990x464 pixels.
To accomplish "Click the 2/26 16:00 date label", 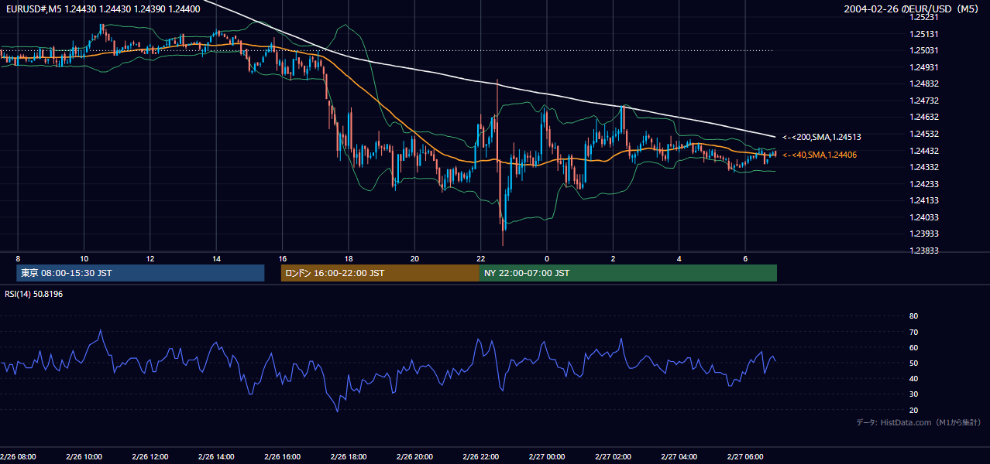I will (282, 456).
